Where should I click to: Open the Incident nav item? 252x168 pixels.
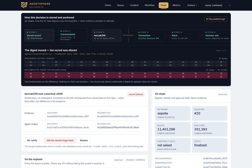coord(134,5)
